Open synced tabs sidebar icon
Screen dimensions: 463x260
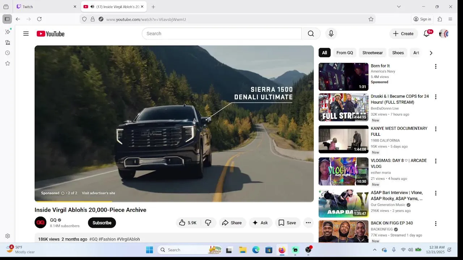tap(8, 42)
